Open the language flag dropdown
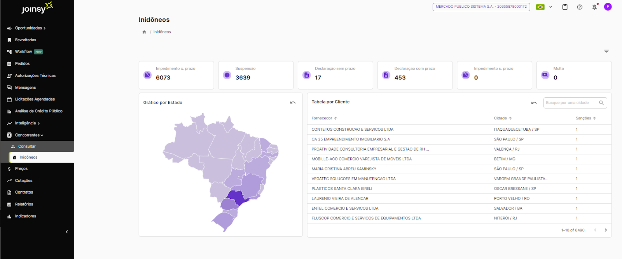The width and height of the screenshot is (622, 259). [544, 7]
